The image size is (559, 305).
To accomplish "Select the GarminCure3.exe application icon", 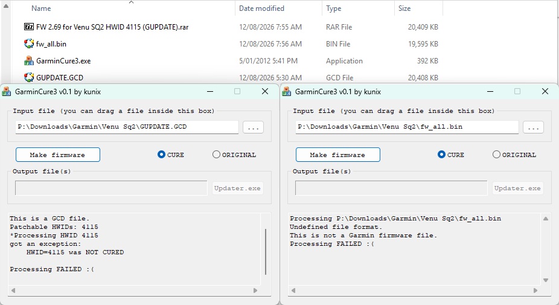I will tap(29, 61).
